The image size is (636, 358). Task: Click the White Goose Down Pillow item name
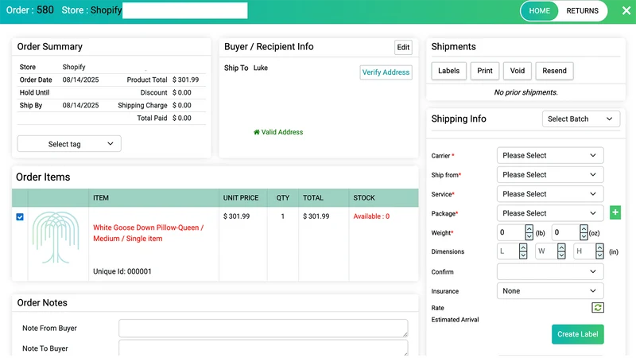click(x=149, y=233)
